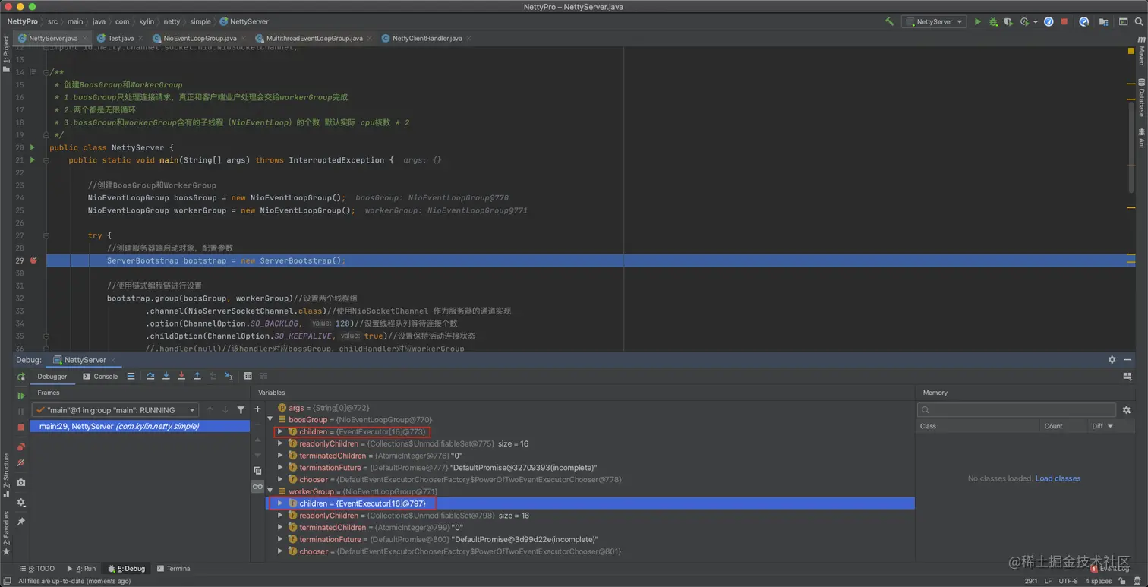
Task: Expand boosGroup children EventExecutor[16]@773
Action: [x=280, y=431]
